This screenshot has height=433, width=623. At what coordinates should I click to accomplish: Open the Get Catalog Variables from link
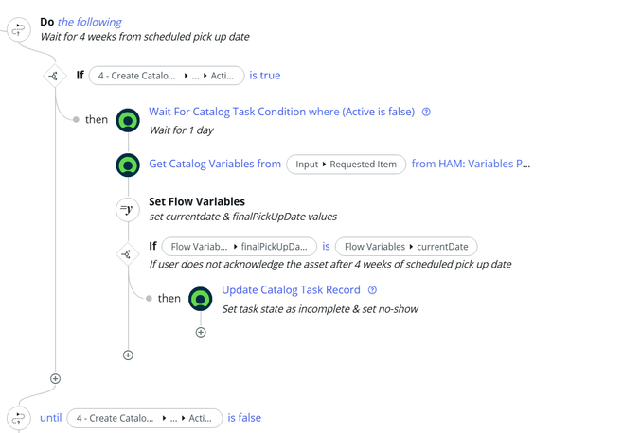tap(215, 164)
